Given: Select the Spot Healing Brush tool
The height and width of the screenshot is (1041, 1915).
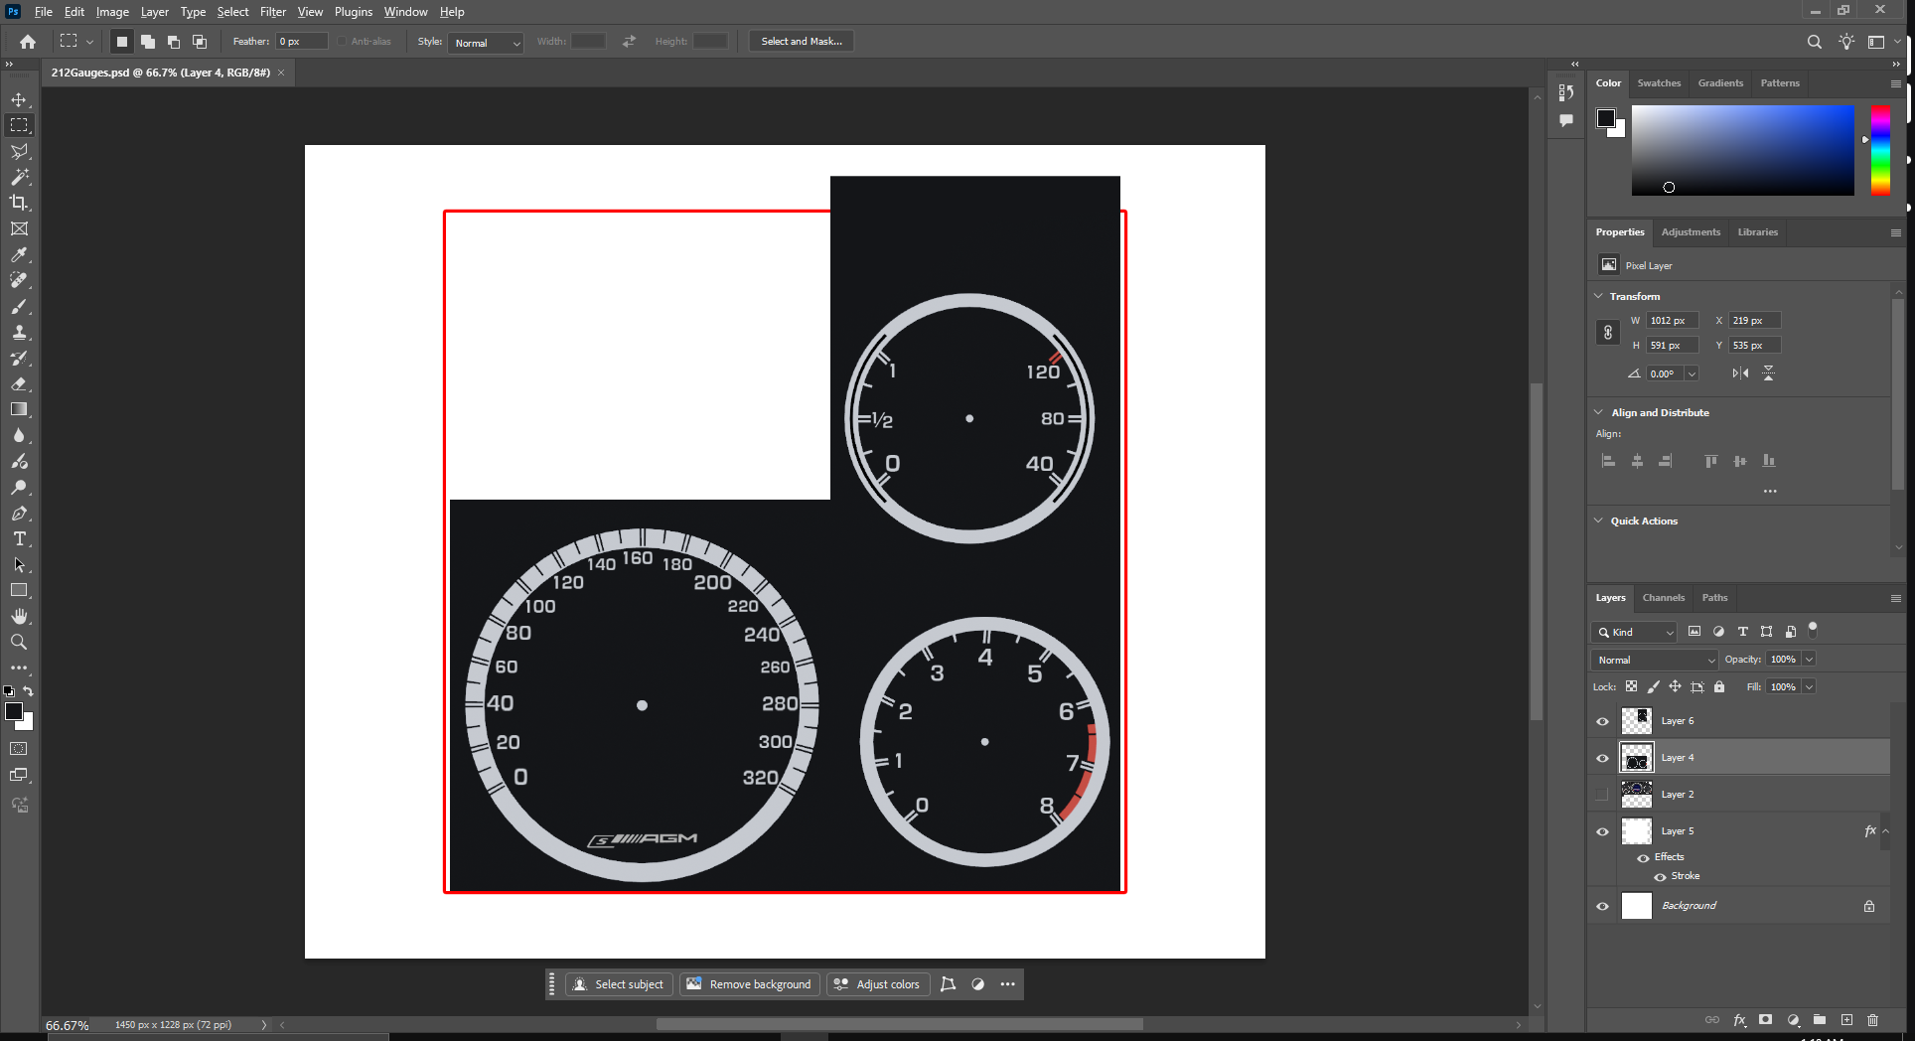Looking at the screenshot, I should tap(19, 280).
